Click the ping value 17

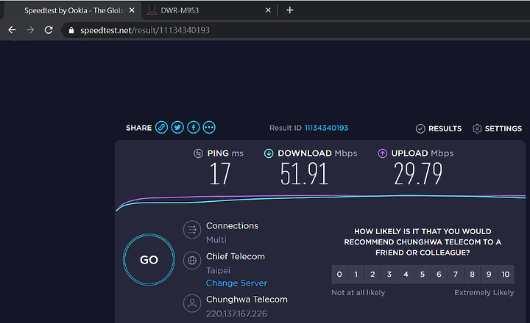click(x=220, y=174)
